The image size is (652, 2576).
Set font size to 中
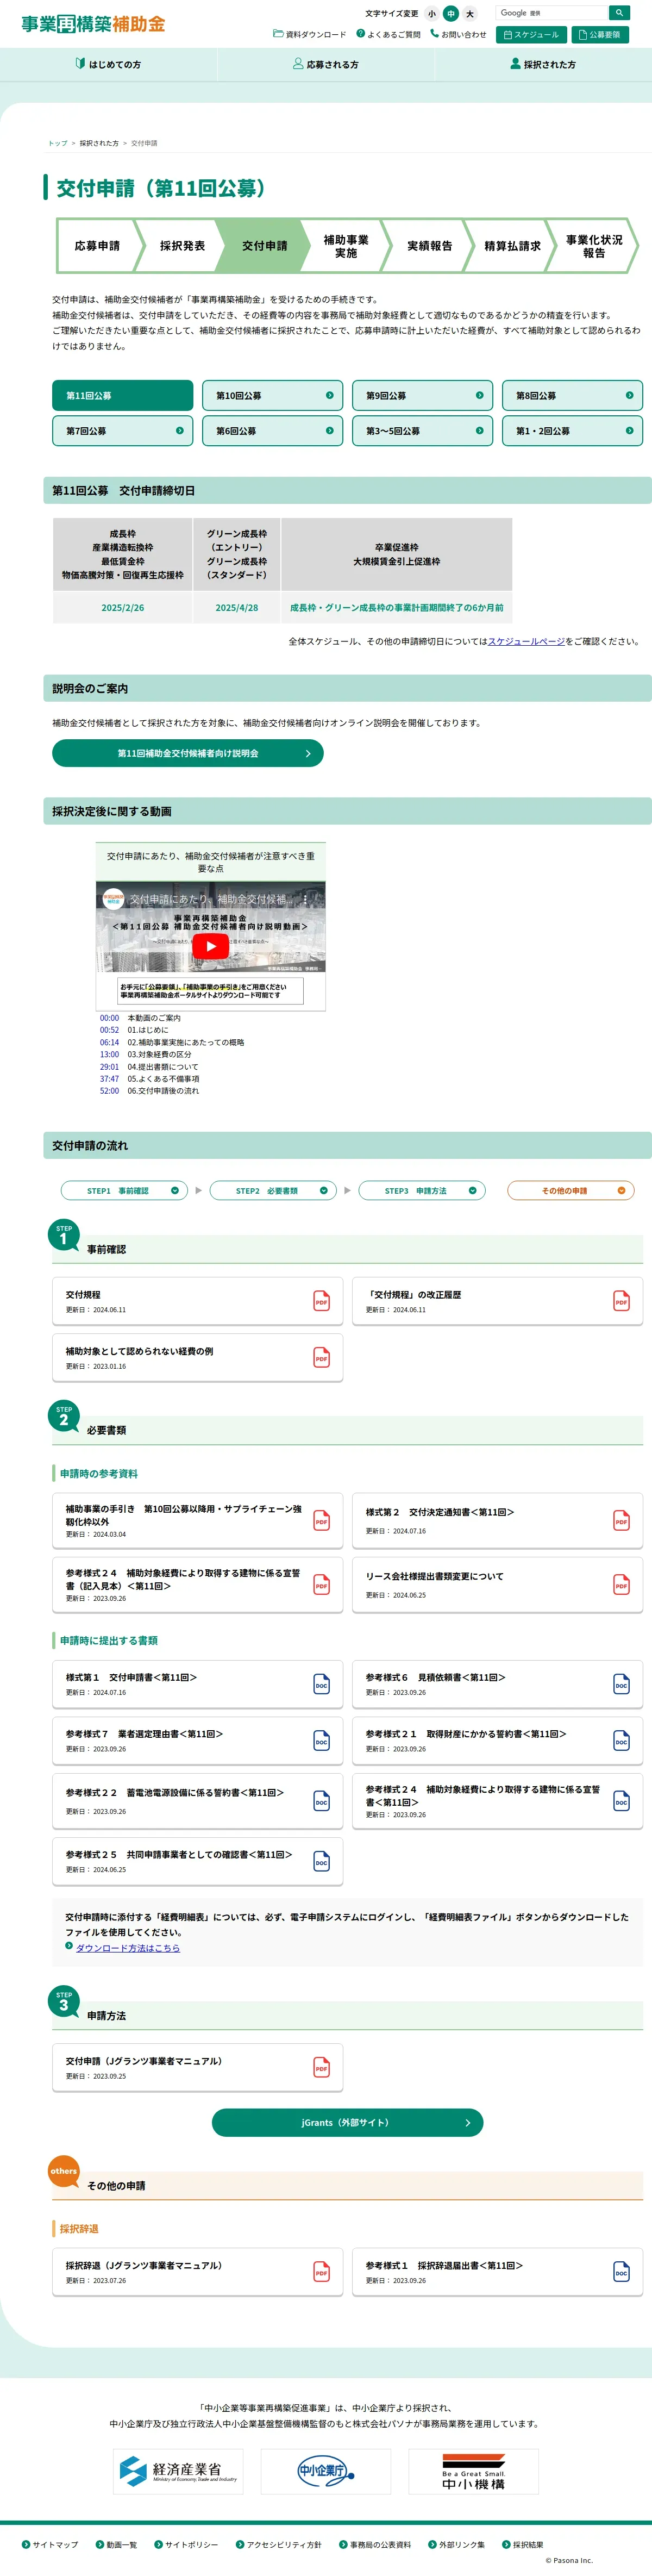451,14
